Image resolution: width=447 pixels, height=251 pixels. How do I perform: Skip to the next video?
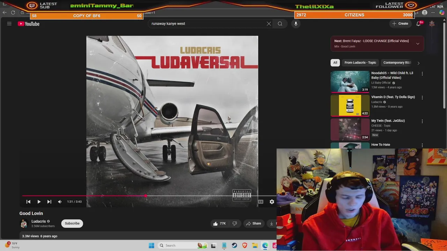[49, 201]
